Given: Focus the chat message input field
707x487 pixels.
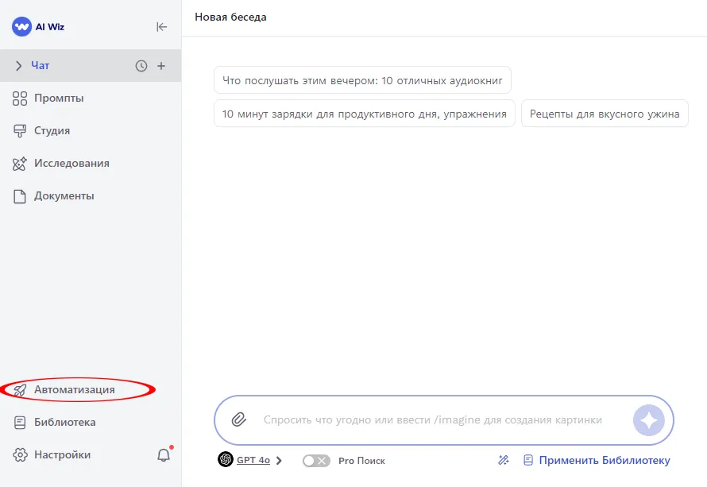Looking at the screenshot, I should (433, 419).
